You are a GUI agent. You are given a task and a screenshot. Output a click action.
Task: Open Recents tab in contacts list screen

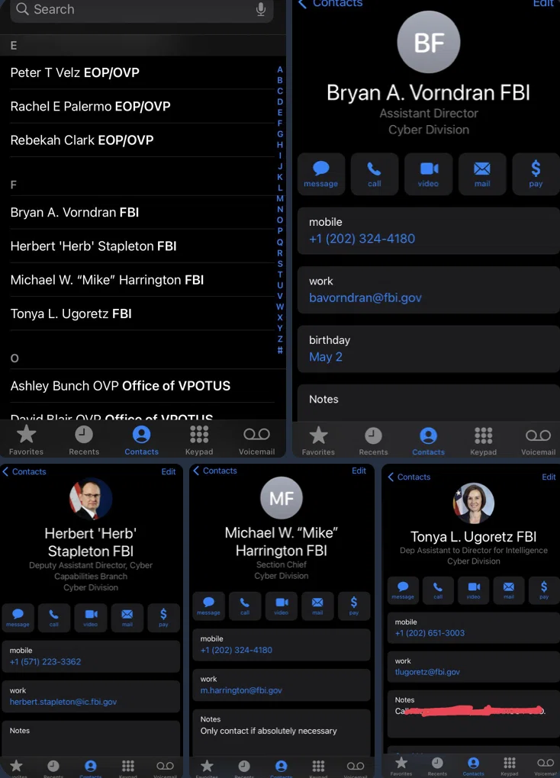(x=84, y=439)
